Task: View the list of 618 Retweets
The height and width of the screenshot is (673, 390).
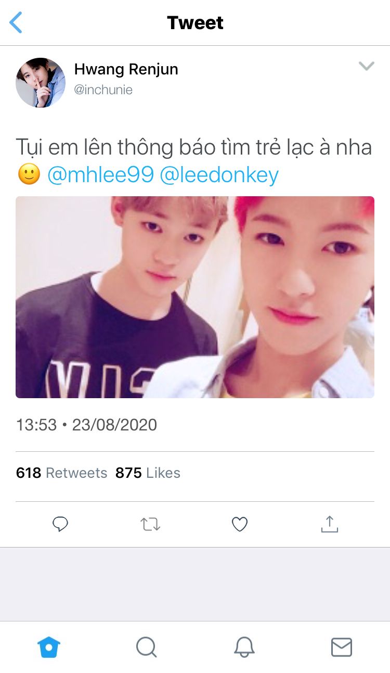Action: click(x=61, y=473)
